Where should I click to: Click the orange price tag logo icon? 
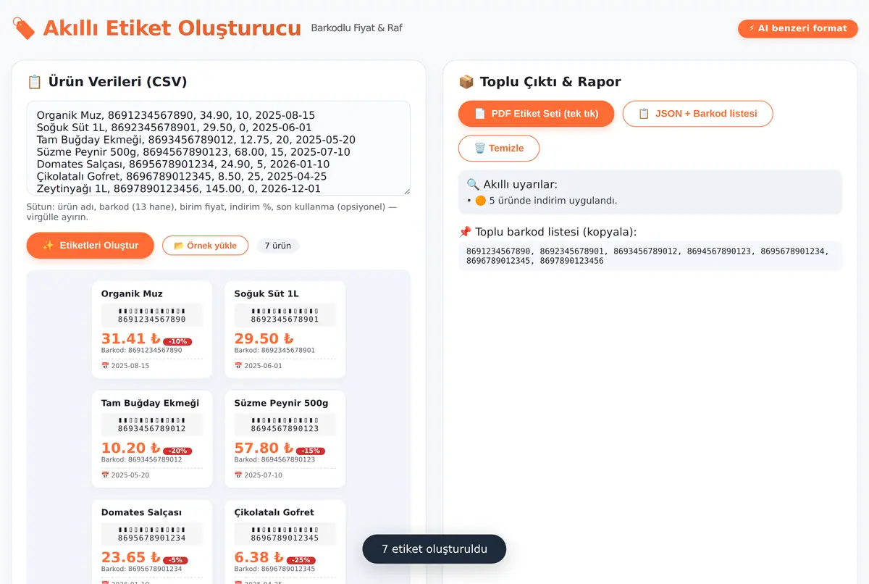coord(24,28)
